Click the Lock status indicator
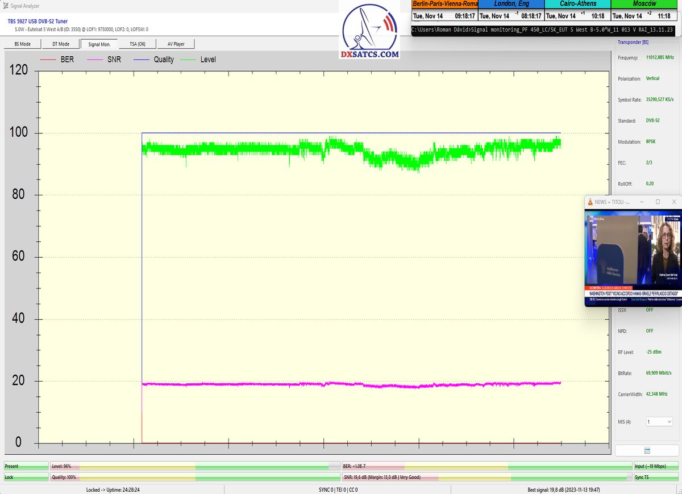This screenshot has height=494, width=682. pyautogui.click(x=26, y=478)
